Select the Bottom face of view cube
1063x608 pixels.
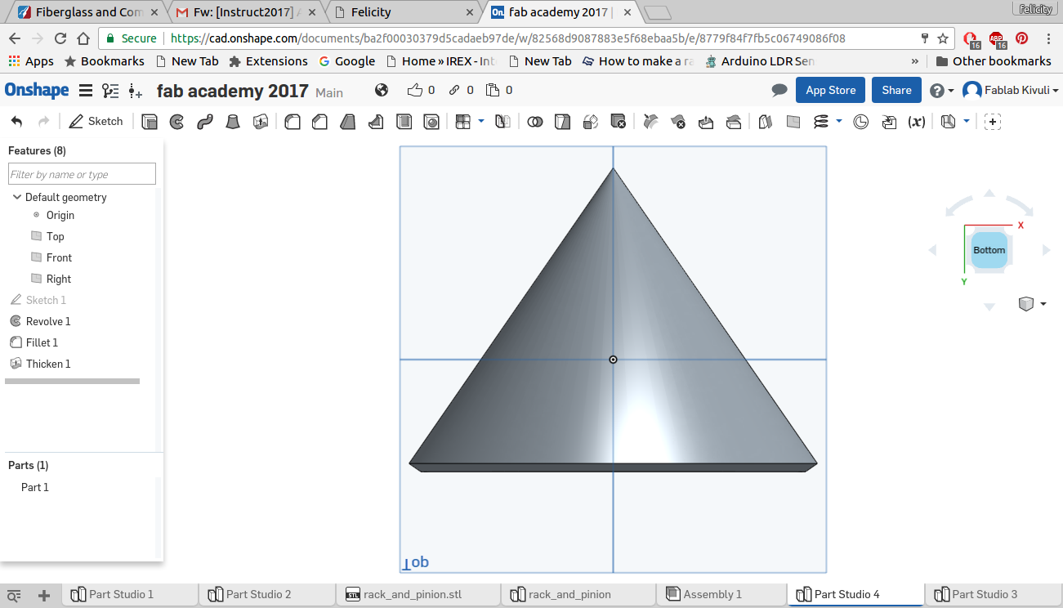[989, 250]
